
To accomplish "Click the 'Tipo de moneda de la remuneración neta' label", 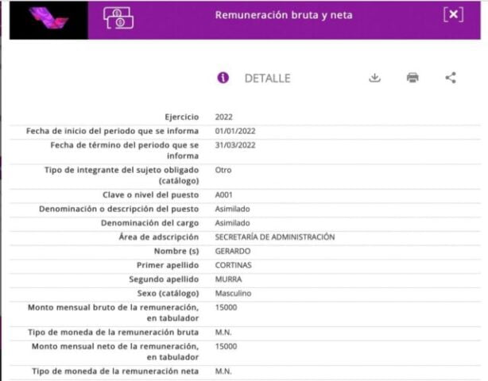I will click(115, 371).
